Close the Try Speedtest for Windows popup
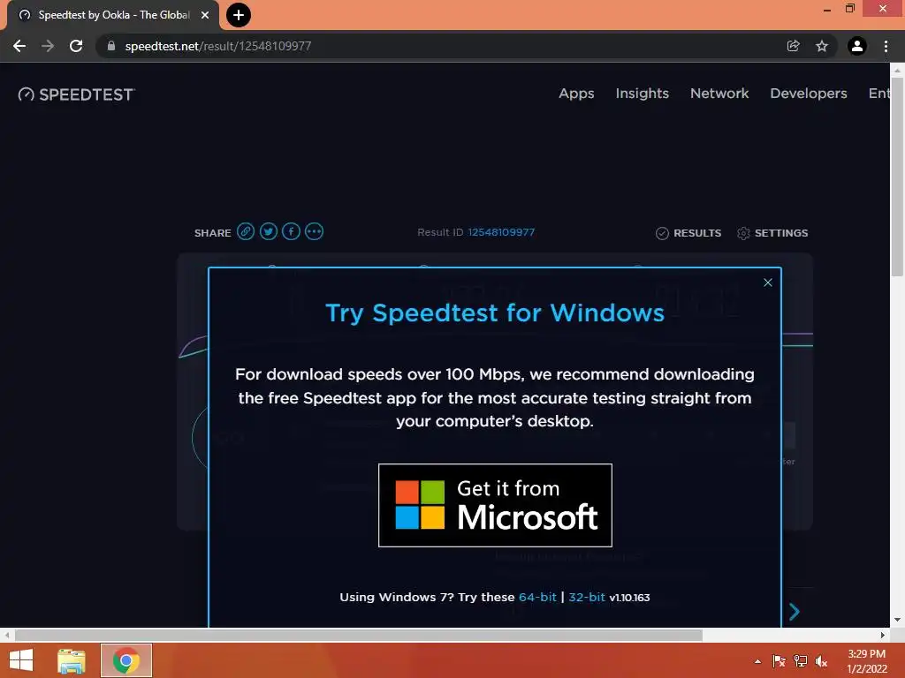 (x=768, y=282)
